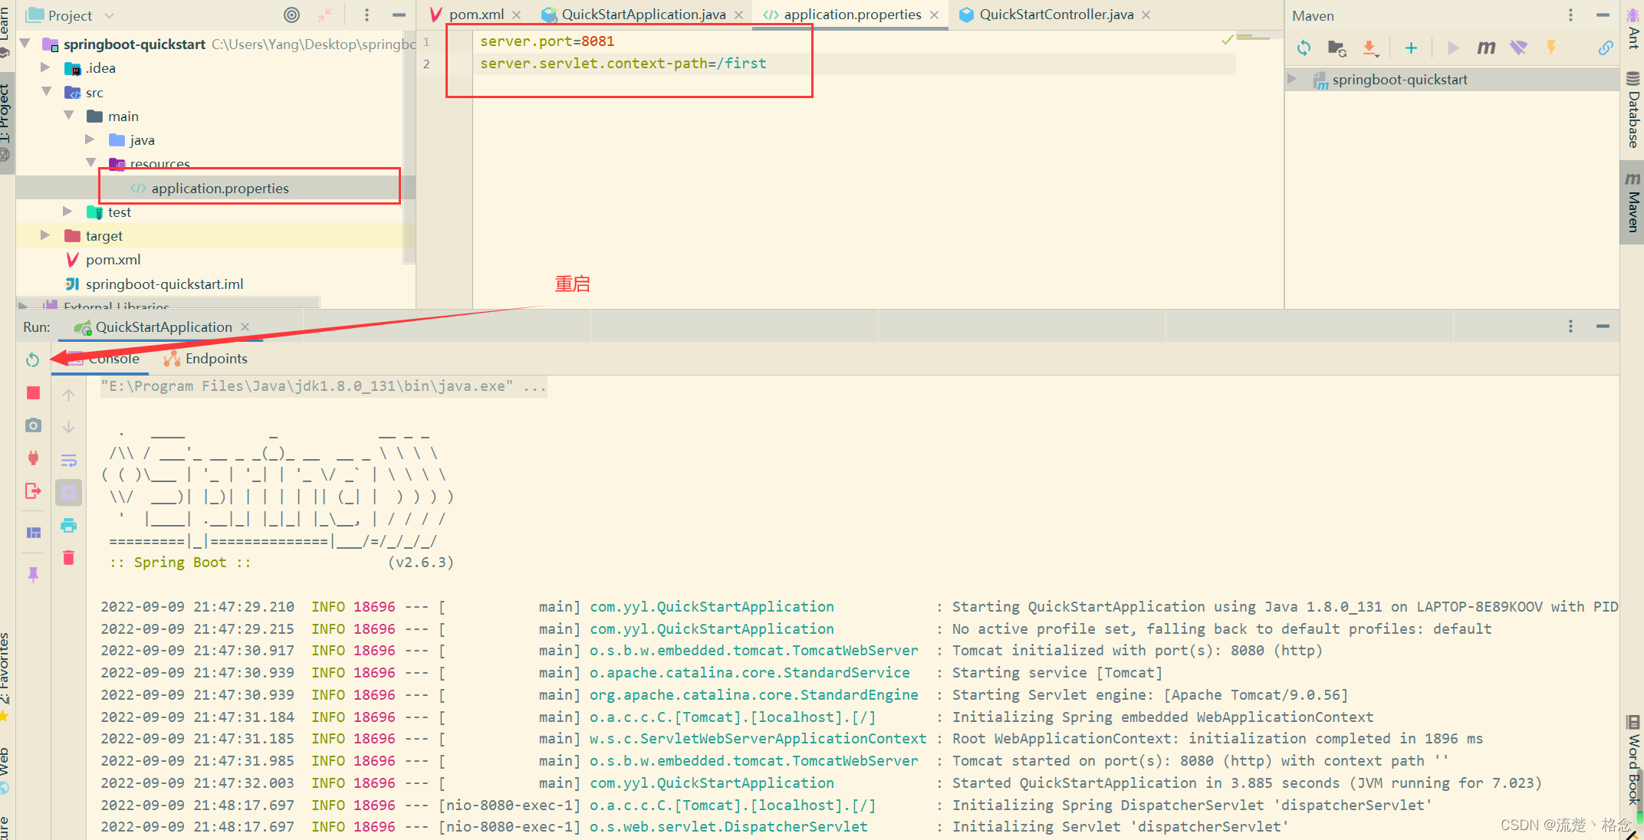Toggle soft-wrap in the console
This screenshot has height=840, width=1644.
(68, 460)
